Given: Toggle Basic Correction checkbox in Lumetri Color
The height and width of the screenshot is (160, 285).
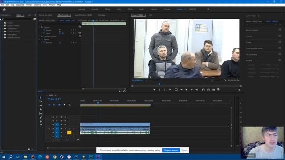Looking at the screenshot, I should click(280, 30).
